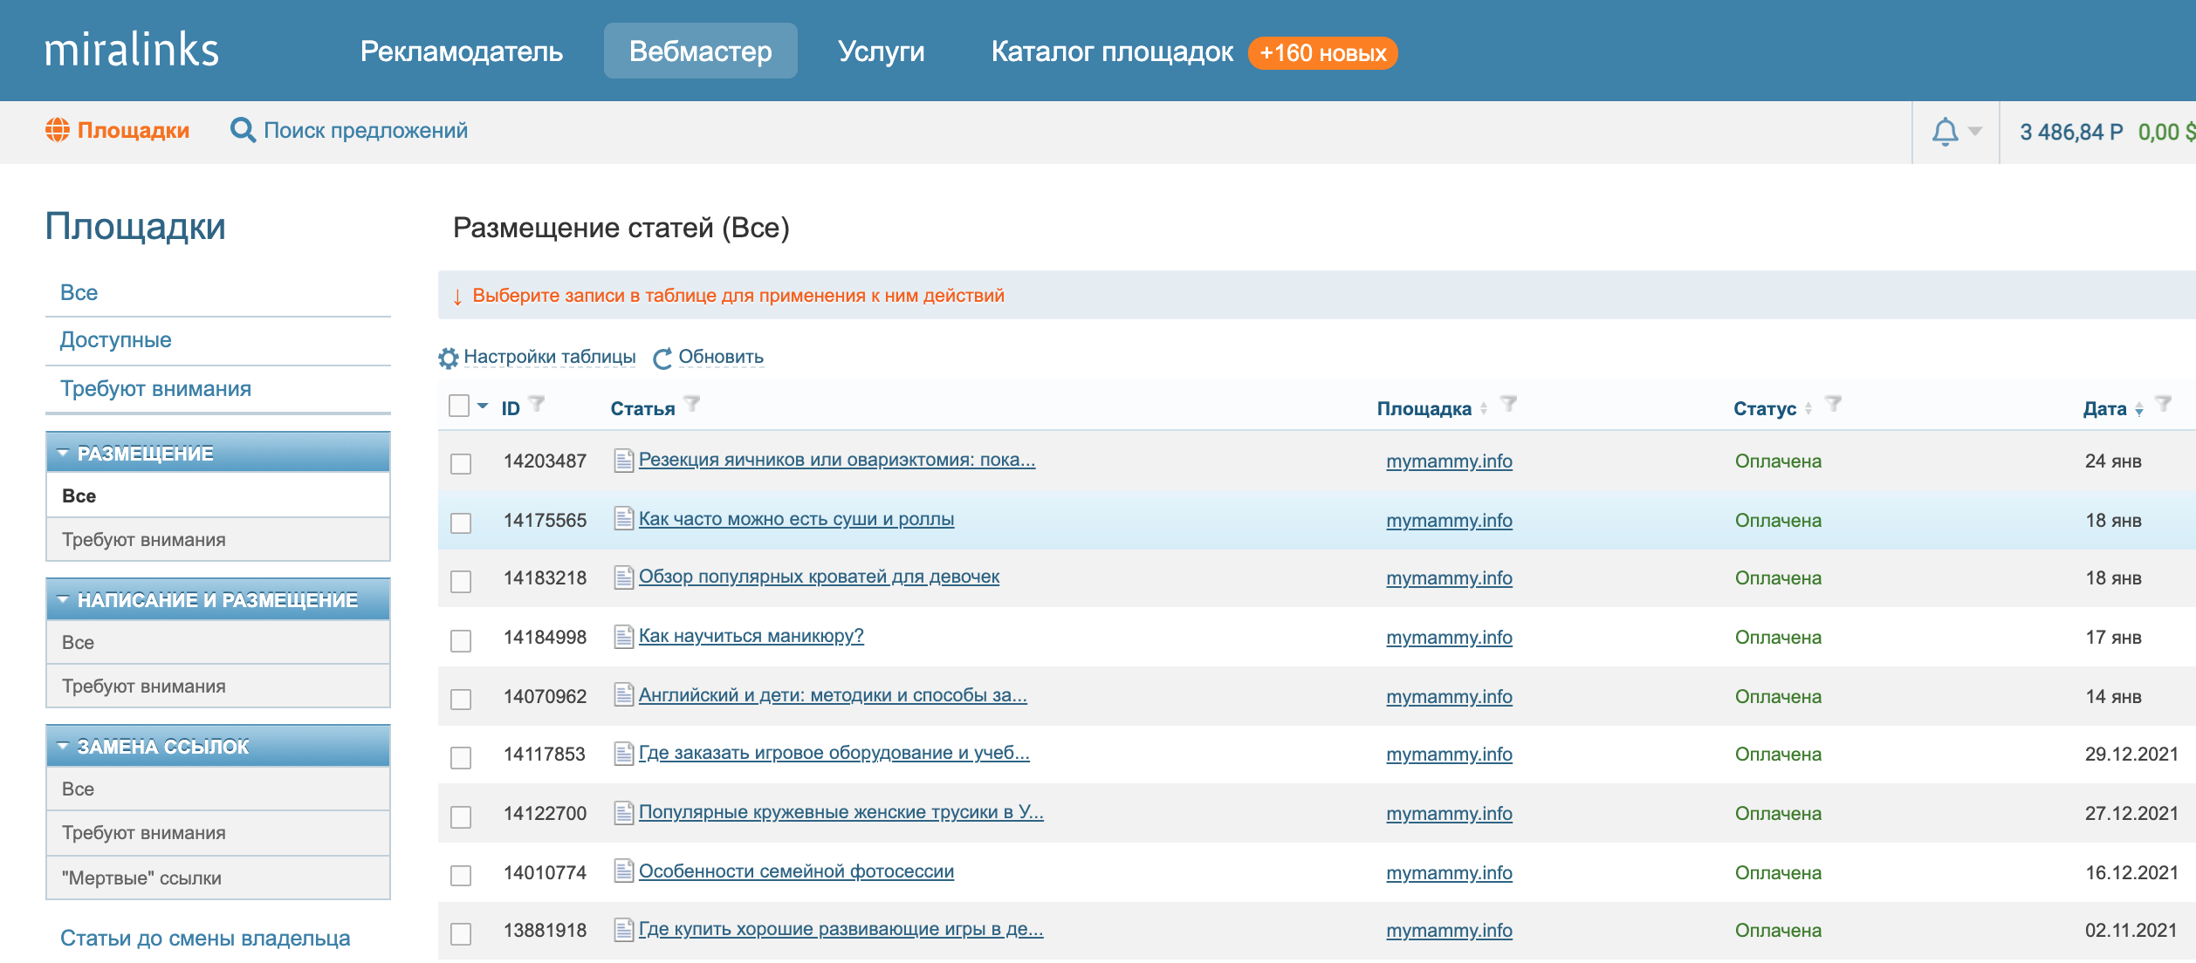
Task: Check the box for row 14203487
Action: pyautogui.click(x=461, y=463)
